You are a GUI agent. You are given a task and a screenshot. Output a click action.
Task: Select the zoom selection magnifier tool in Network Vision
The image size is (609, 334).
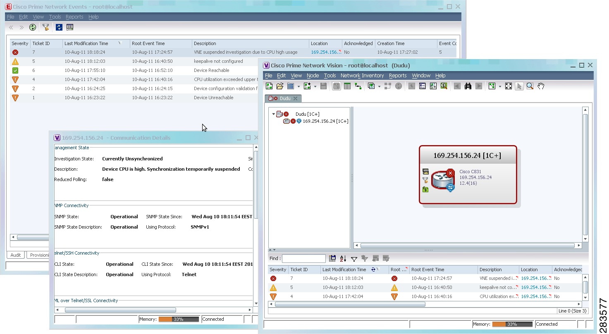530,86
